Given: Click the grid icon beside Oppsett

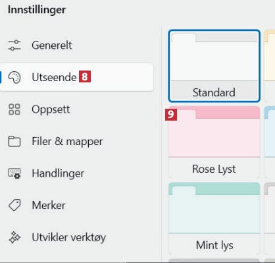Looking at the screenshot, I should 14,109.
